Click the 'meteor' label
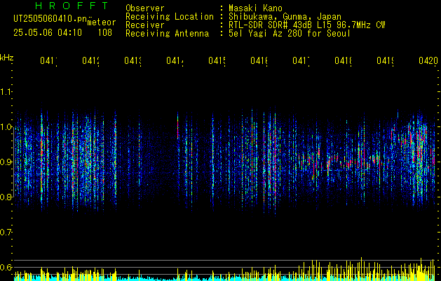441x281 pixels. point(102,22)
